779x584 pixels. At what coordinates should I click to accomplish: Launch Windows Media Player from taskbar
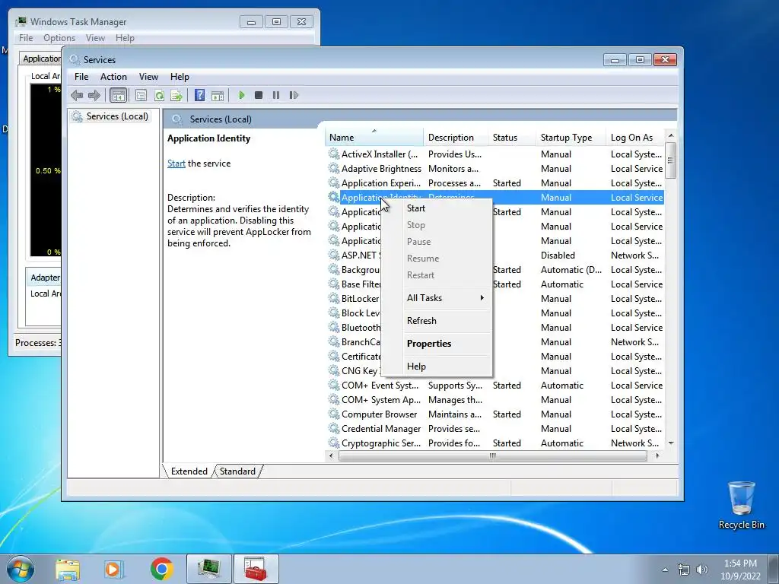pyautogui.click(x=113, y=569)
